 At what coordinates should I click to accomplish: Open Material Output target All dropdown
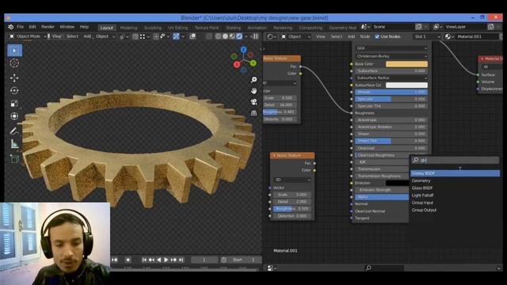[492, 66]
